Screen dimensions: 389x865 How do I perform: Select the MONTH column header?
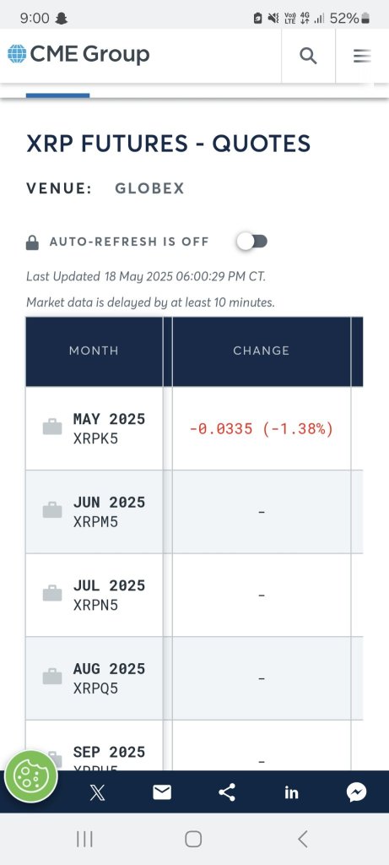point(94,351)
